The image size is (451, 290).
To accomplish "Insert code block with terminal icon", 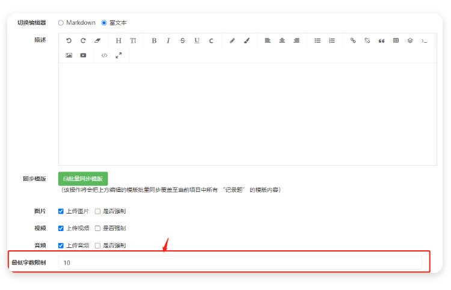I will (425, 40).
